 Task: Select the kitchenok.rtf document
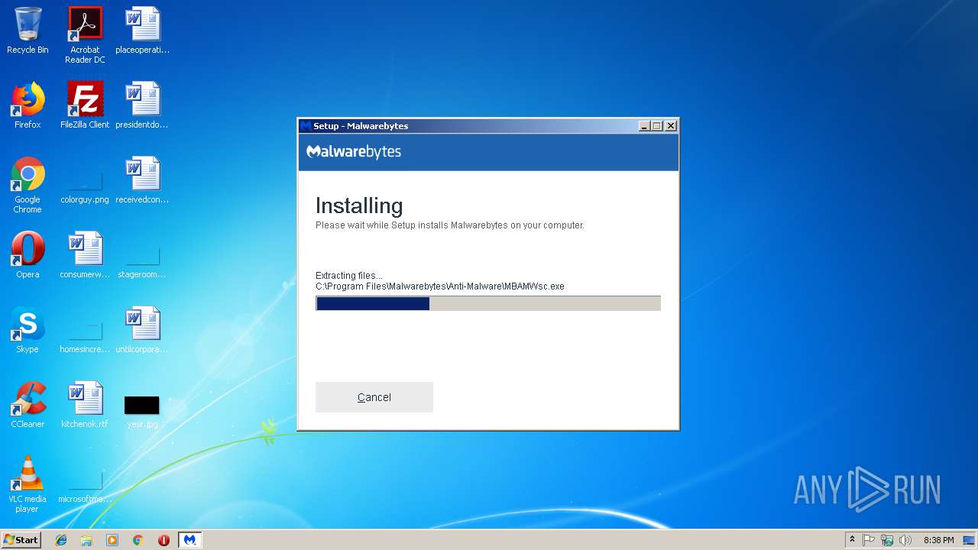[x=85, y=405]
